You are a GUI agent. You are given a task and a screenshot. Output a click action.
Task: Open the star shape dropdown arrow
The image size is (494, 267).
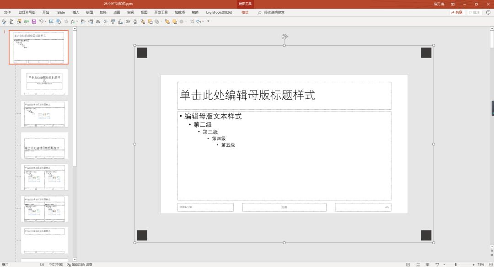coord(77,21)
